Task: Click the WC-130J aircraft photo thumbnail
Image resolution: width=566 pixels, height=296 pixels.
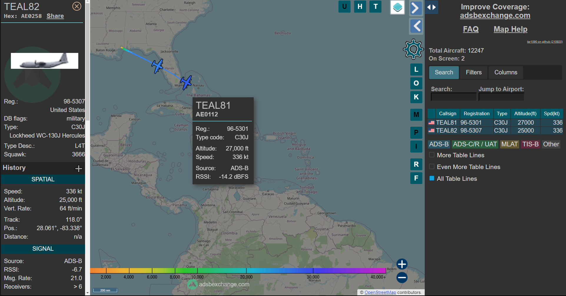Action: (x=44, y=61)
